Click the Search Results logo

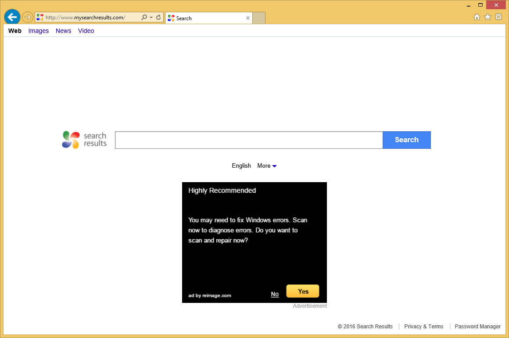click(x=84, y=140)
